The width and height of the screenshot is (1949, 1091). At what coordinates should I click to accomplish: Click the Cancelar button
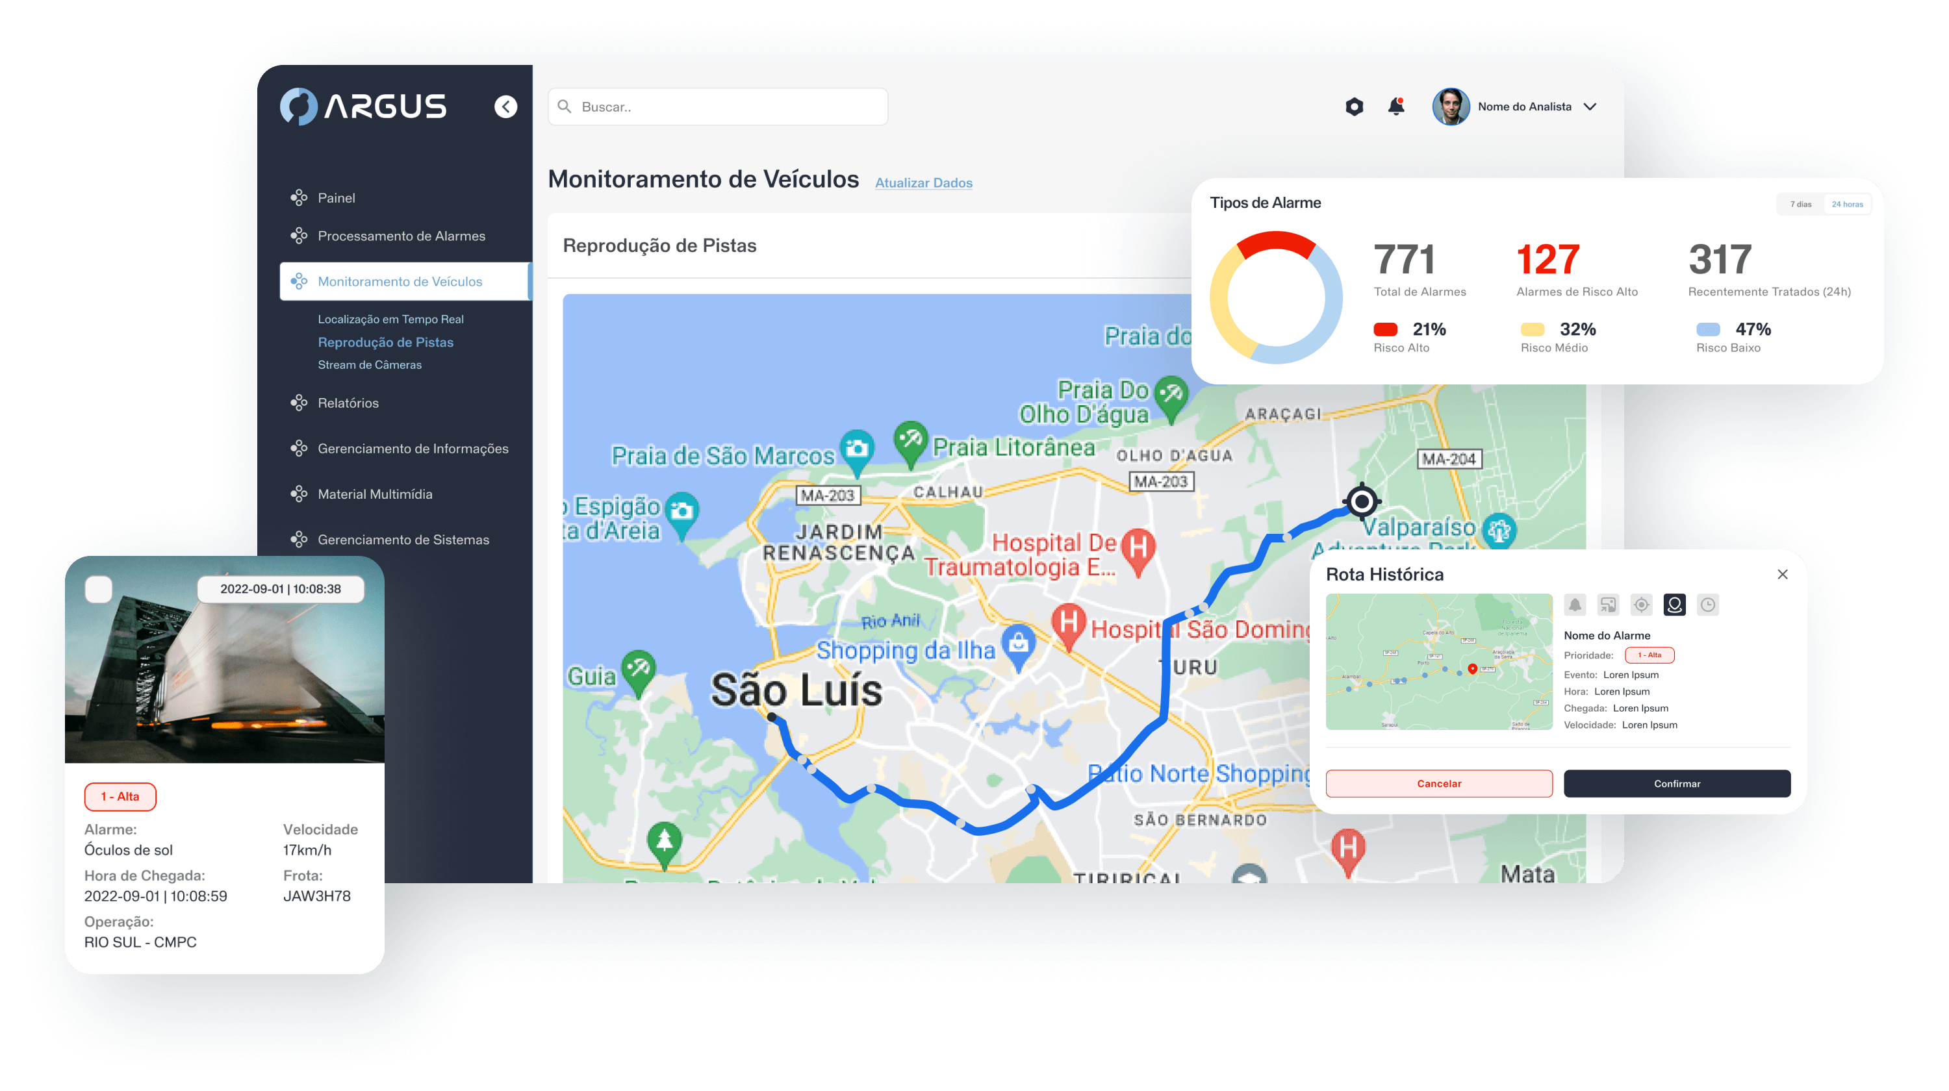click(1439, 783)
